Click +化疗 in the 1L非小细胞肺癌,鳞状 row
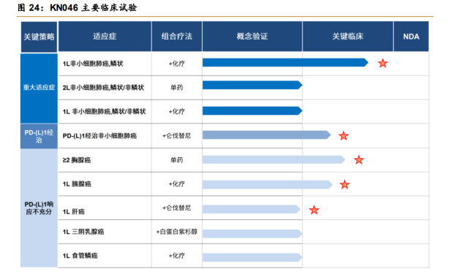The height and width of the screenshot is (272, 469). tap(177, 64)
